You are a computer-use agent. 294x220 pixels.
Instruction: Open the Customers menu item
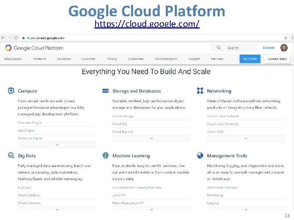point(136,59)
